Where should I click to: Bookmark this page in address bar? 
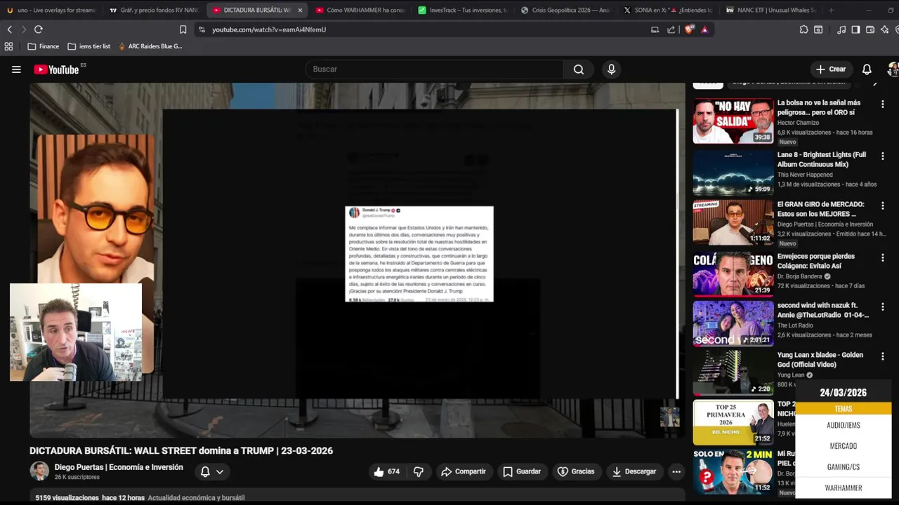pos(183,29)
